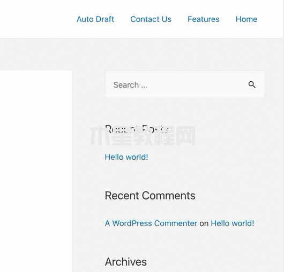Open Hello world! link in Recent Comments
Viewport: 284px width, 272px height.
pos(233,223)
